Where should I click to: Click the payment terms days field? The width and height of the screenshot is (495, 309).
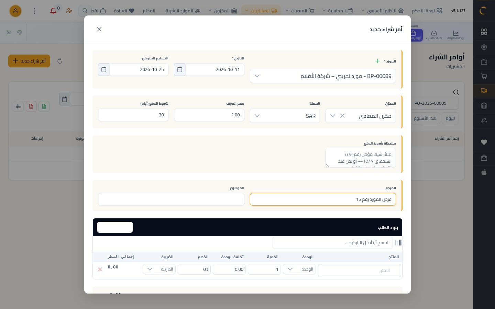tap(133, 115)
